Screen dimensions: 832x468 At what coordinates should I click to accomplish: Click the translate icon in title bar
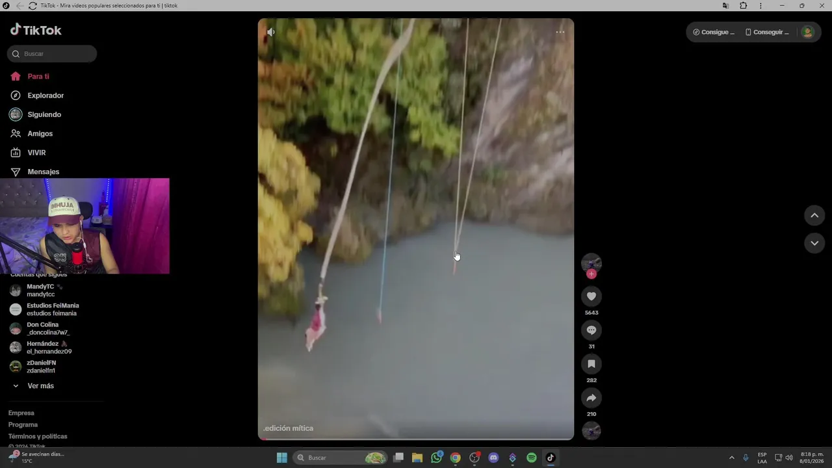coord(725,6)
